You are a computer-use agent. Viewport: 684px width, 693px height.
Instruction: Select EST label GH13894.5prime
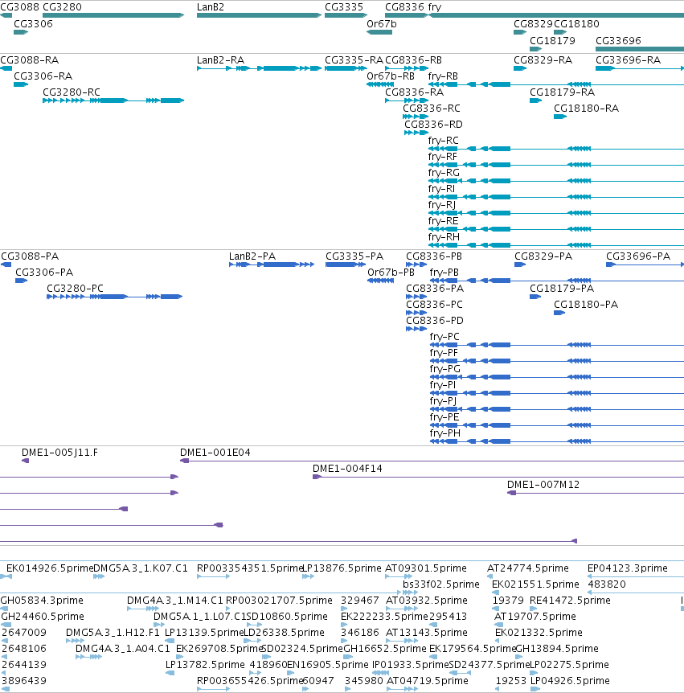click(557, 649)
